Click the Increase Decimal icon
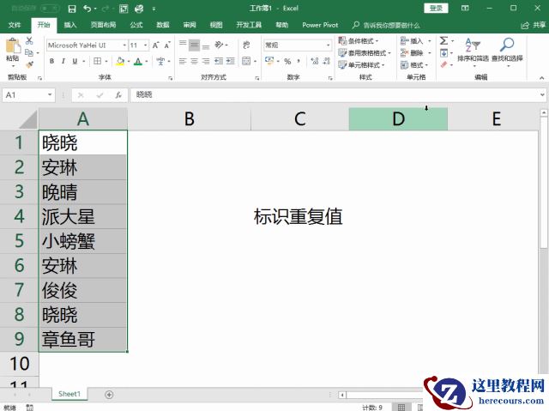 (x=315, y=61)
